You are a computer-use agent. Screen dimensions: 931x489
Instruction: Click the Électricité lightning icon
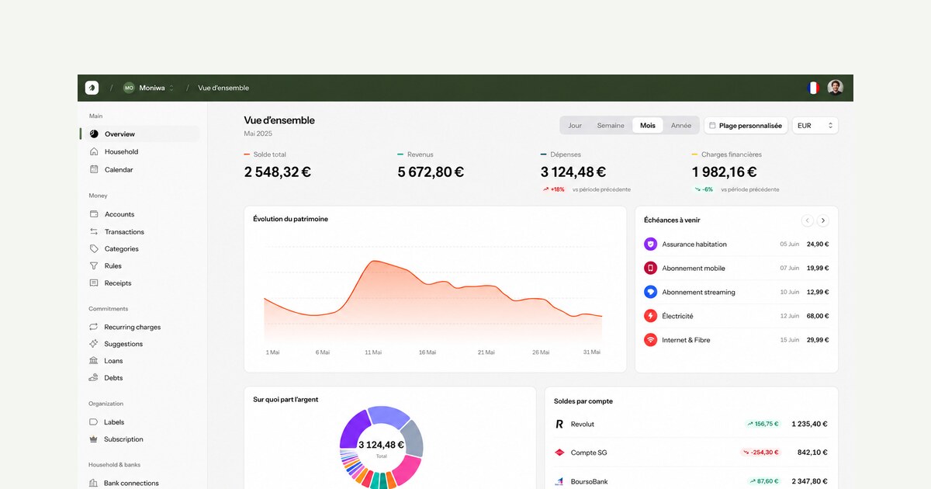[650, 316]
